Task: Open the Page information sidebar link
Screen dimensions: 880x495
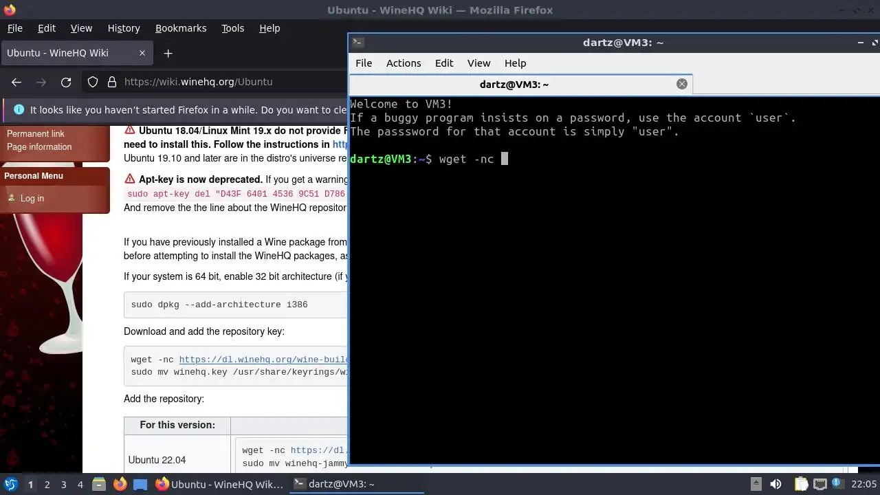Action: (39, 146)
